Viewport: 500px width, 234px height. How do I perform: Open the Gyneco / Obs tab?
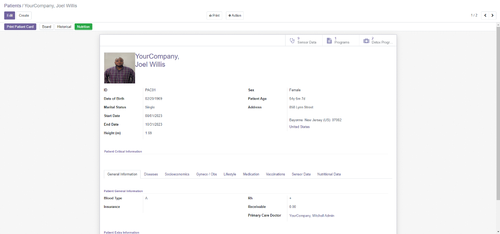(207, 174)
